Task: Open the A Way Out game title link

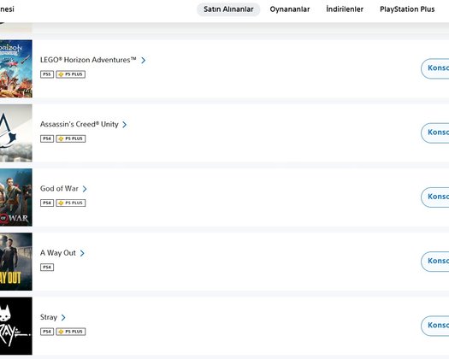Action: 58,253
